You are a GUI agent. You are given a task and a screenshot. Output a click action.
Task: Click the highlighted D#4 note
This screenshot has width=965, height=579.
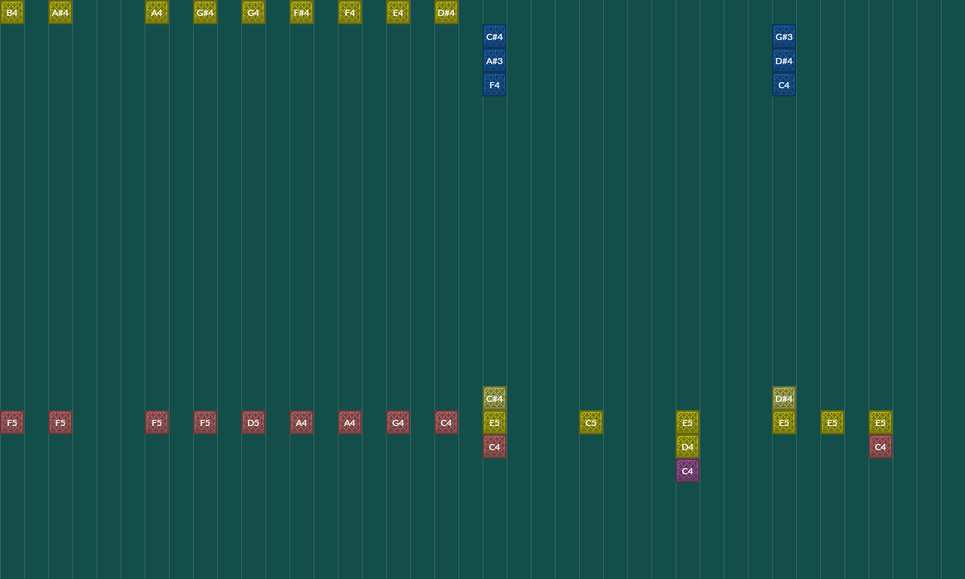point(784,398)
